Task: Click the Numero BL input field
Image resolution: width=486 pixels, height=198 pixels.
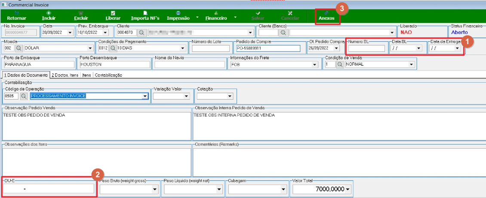Action: tap(366, 48)
